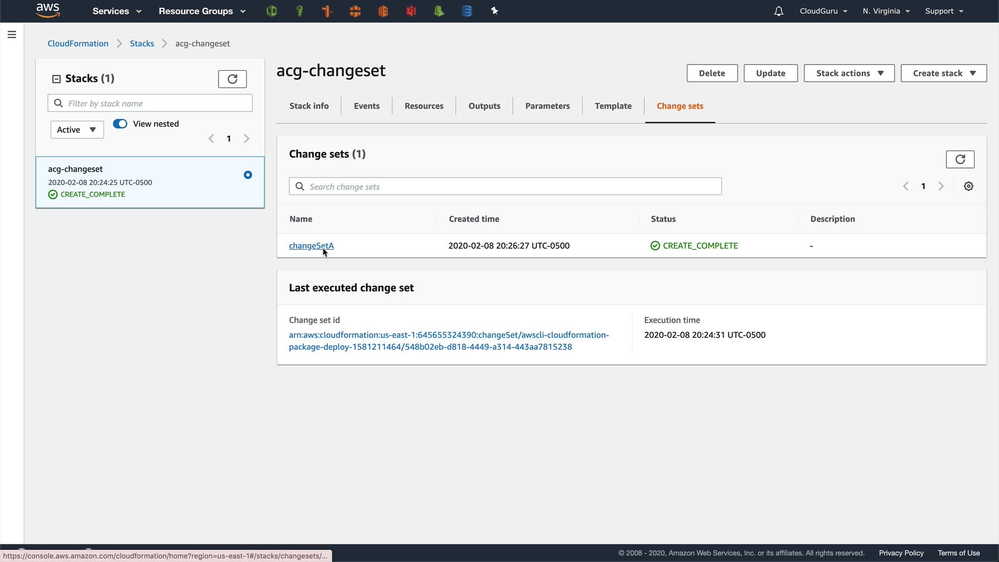Refresh the Stacks list
This screenshot has width=999, height=562.
[x=232, y=79]
